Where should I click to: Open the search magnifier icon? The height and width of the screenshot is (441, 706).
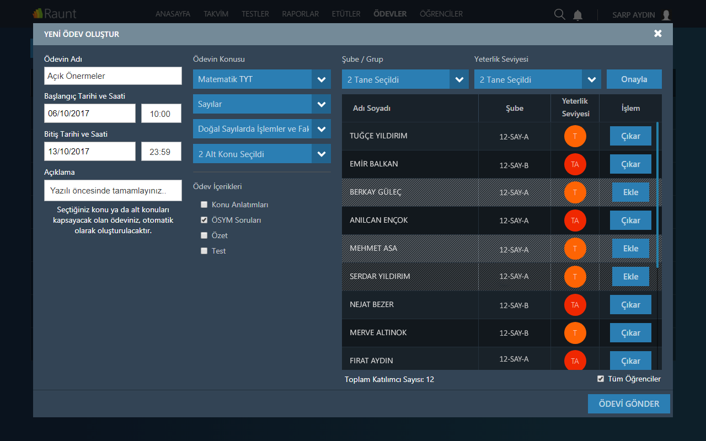pyautogui.click(x=560, y=14)
